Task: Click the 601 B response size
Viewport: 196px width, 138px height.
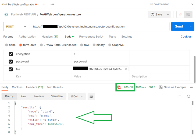Action: [152, 87]
